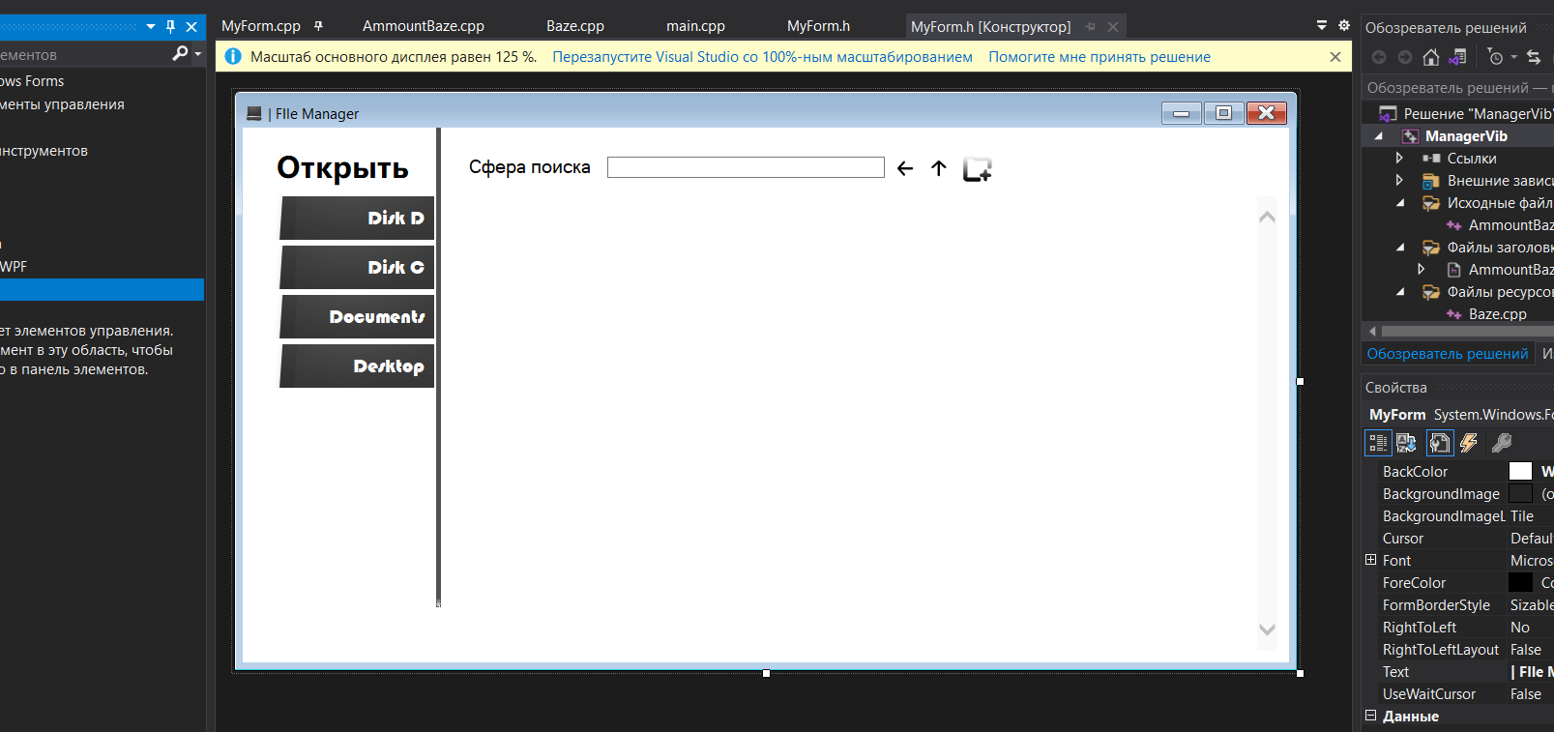Click Home icon in Solution Explorer toolbar
The height and width of the screenshot is (732, 1554).
pos(1431,57)
